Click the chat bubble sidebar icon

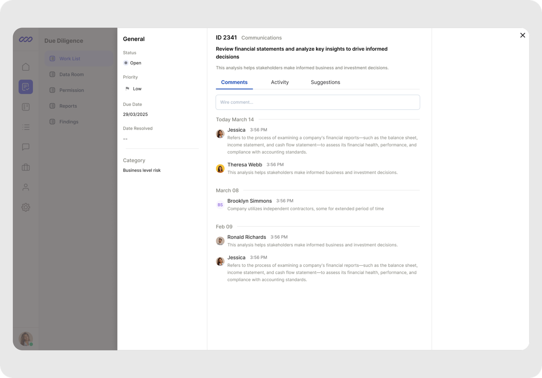[26, 147]
